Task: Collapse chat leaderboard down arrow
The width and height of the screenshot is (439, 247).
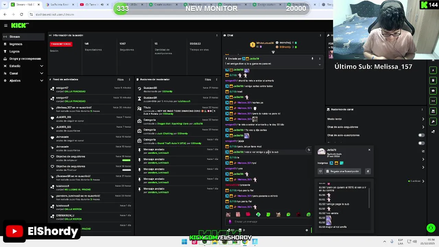Action: point(273,52)
